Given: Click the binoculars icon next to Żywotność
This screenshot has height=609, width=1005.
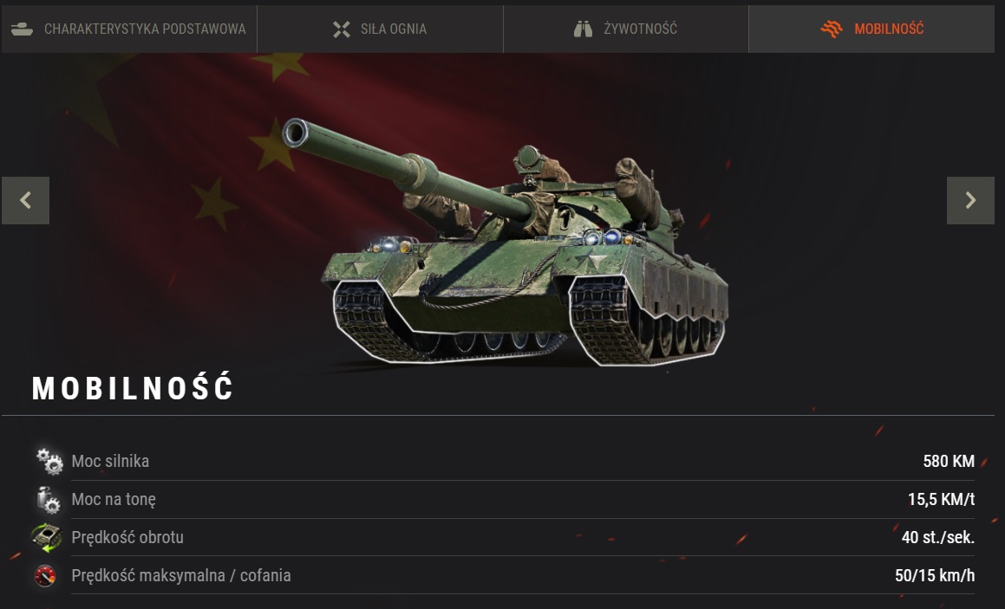Looking at the screenshot, I should pos(583,29).
